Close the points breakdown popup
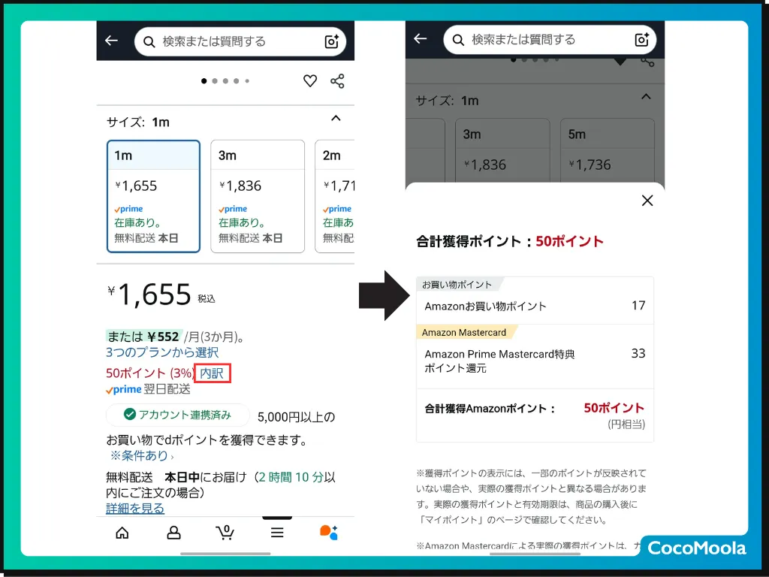This screenshot has width=769, height=577. tap(647, 200)
